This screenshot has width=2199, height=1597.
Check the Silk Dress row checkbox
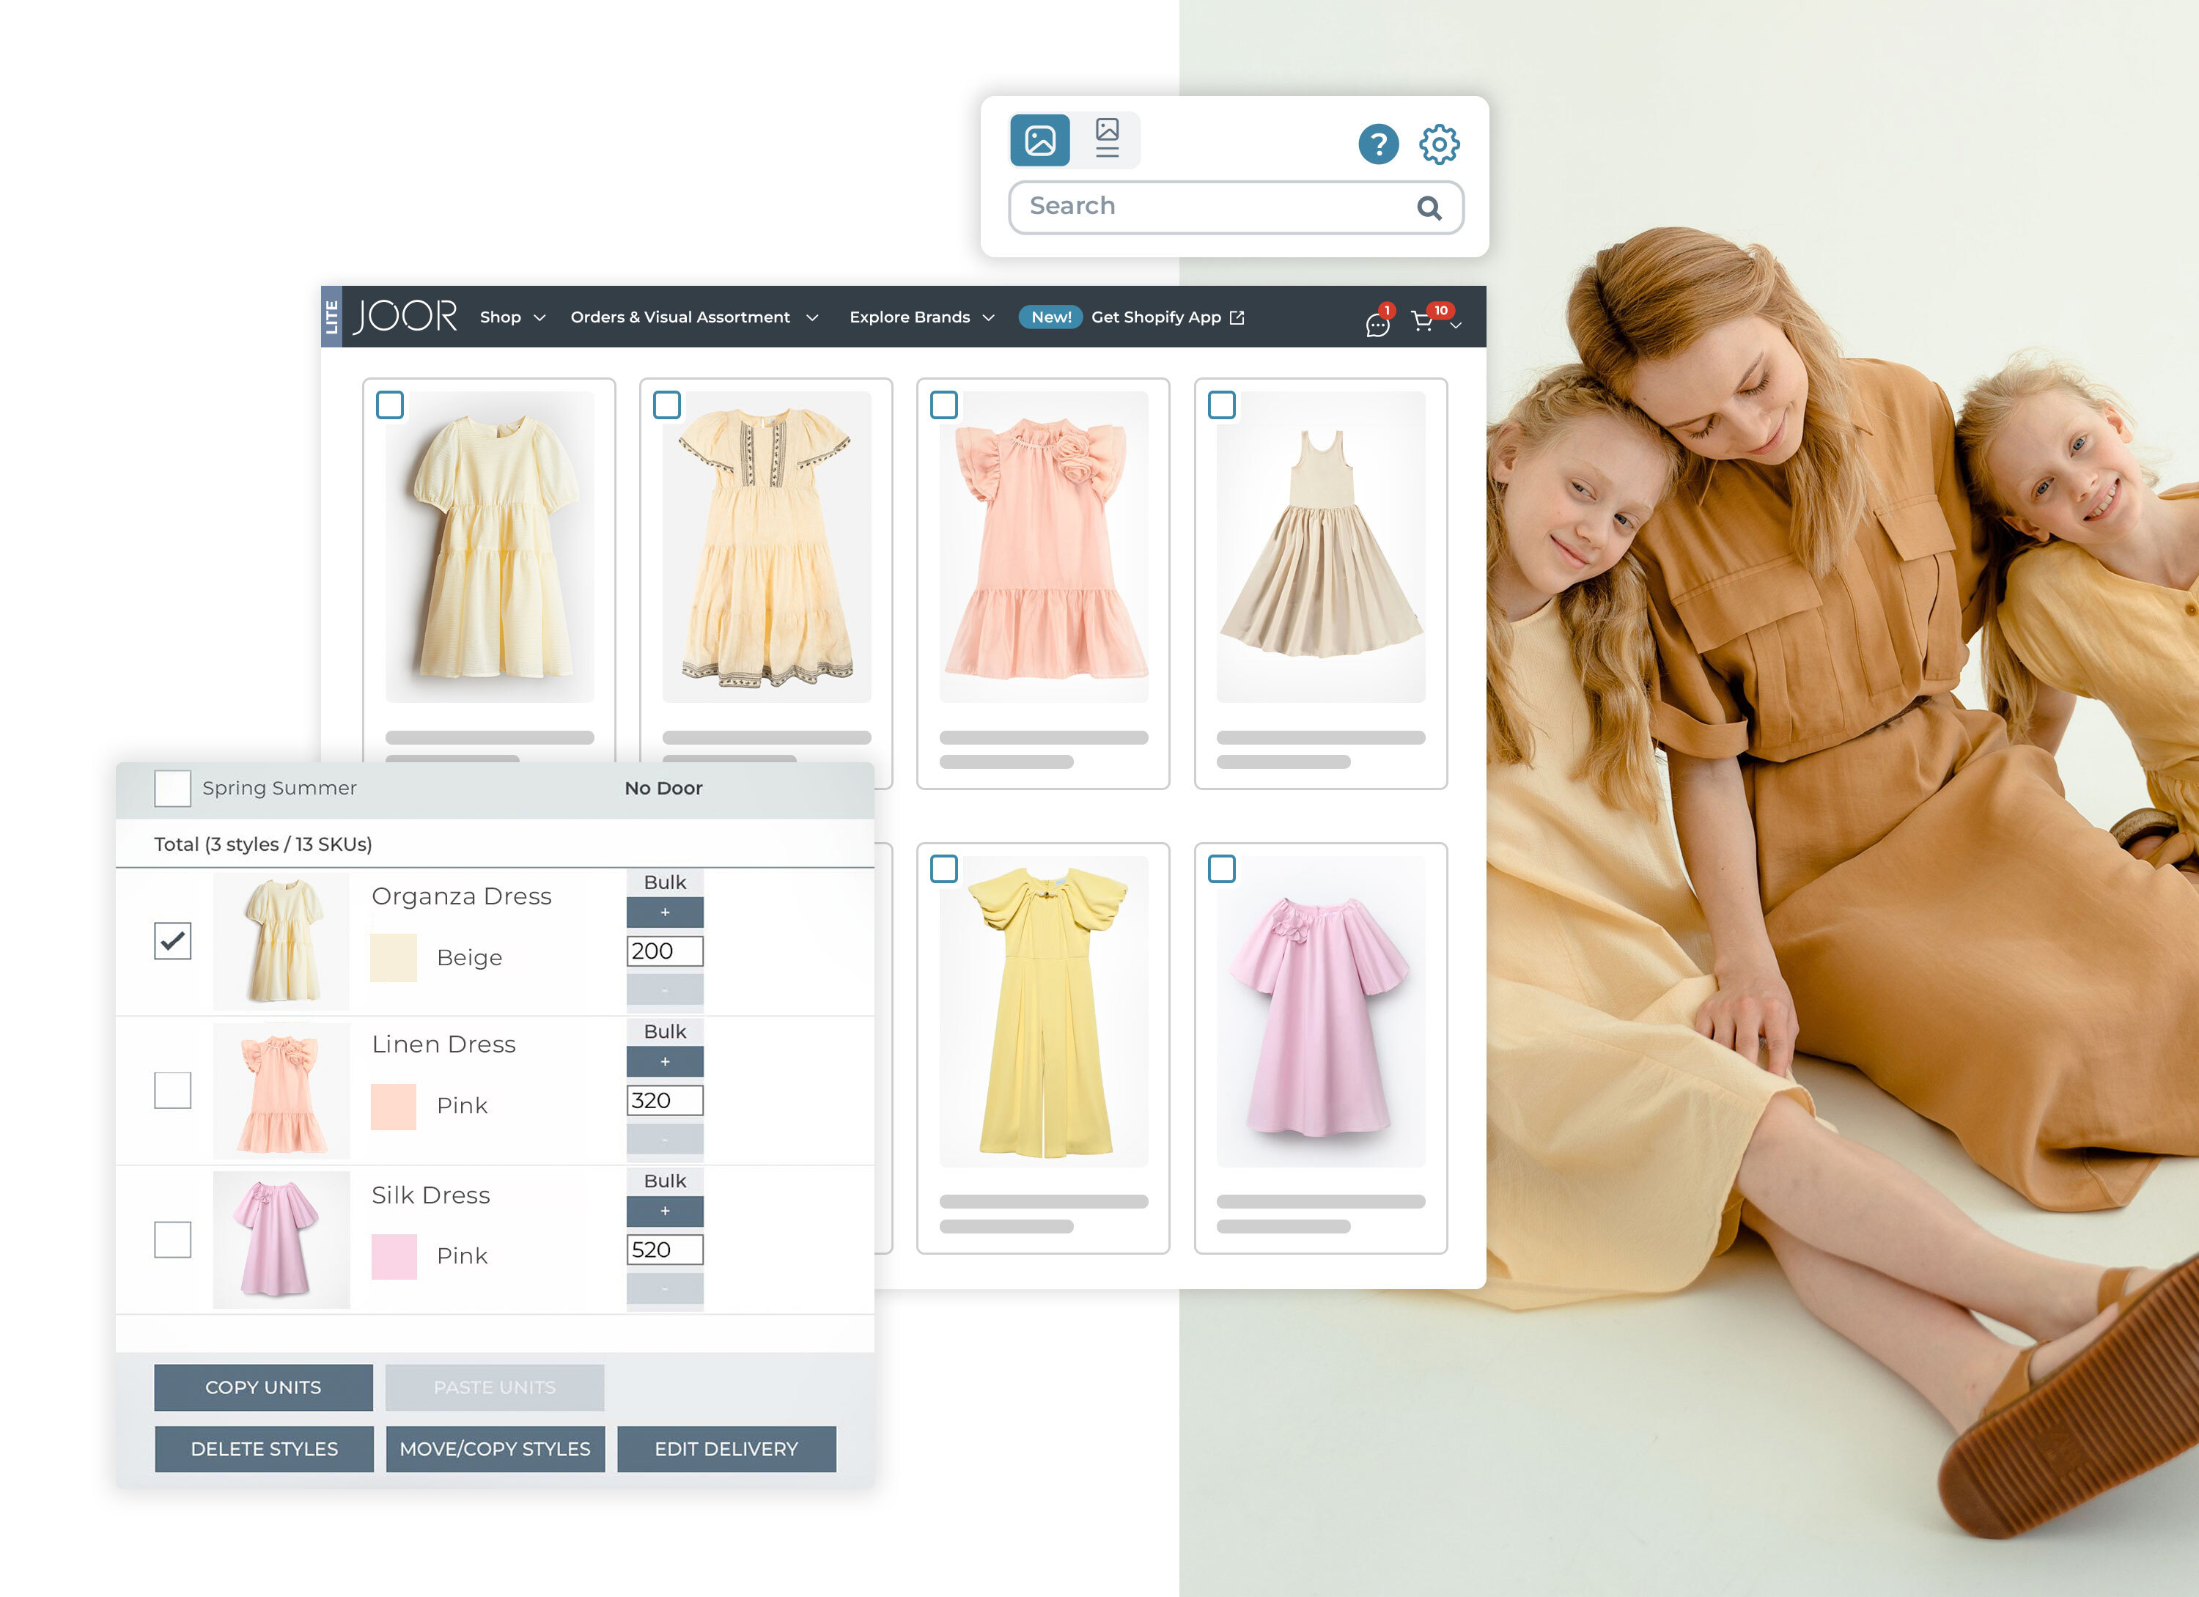(172, 1239)
